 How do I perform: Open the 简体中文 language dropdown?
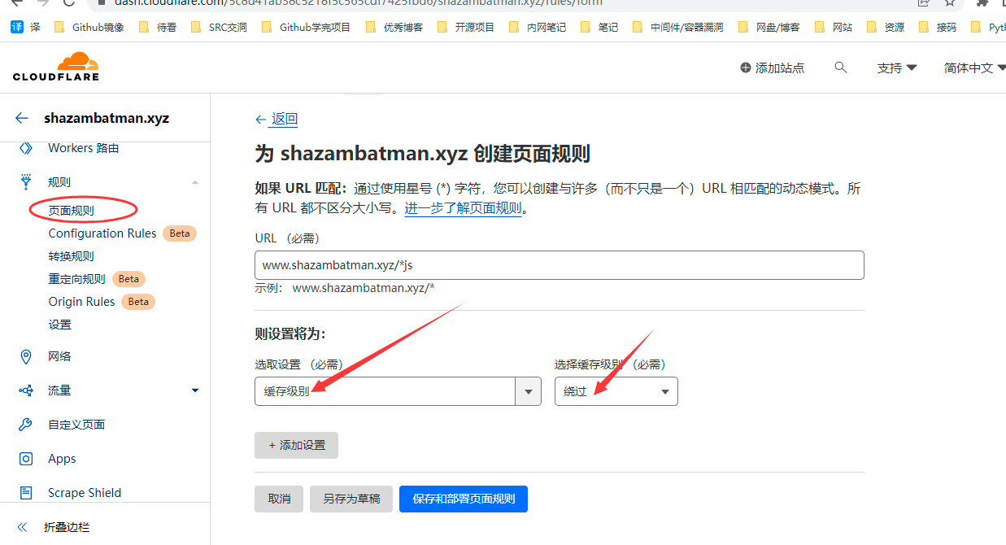point(974,68)
